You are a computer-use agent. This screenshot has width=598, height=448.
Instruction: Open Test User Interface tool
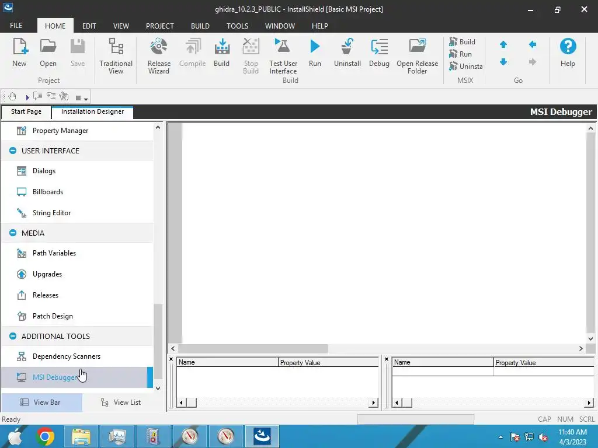pyautogui.click(x=283, y=55)
